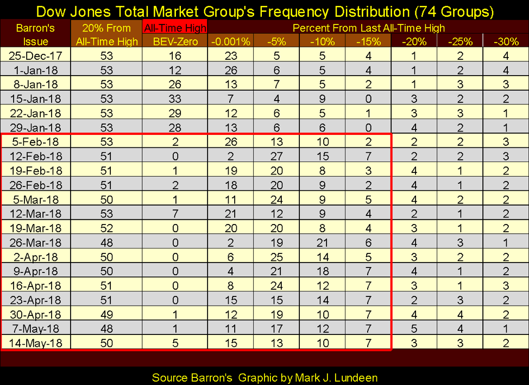The image size is (529, 385).
Task: Click BEV-Zero value 7 in the 12-Mar-18 row
Action: tap(175, 214)
